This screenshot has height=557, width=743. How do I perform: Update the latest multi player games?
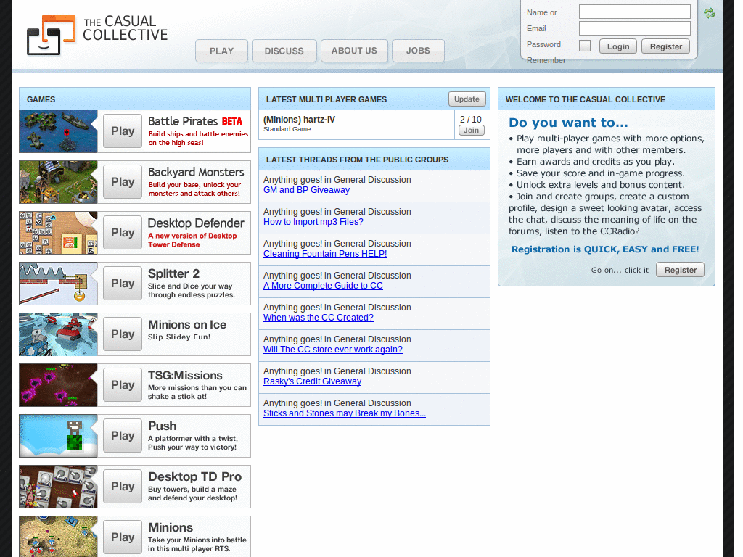[x=467, y=99]
